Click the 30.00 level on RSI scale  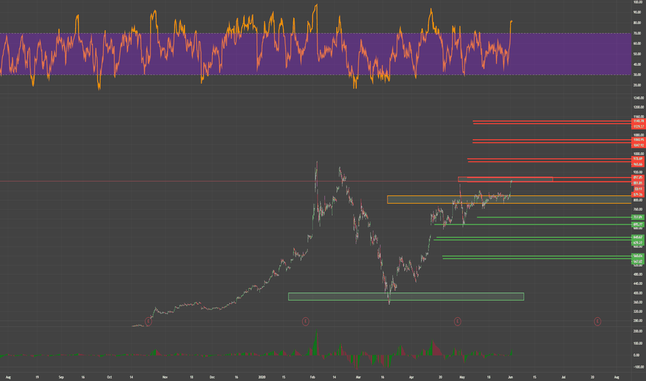coord(637,75)
